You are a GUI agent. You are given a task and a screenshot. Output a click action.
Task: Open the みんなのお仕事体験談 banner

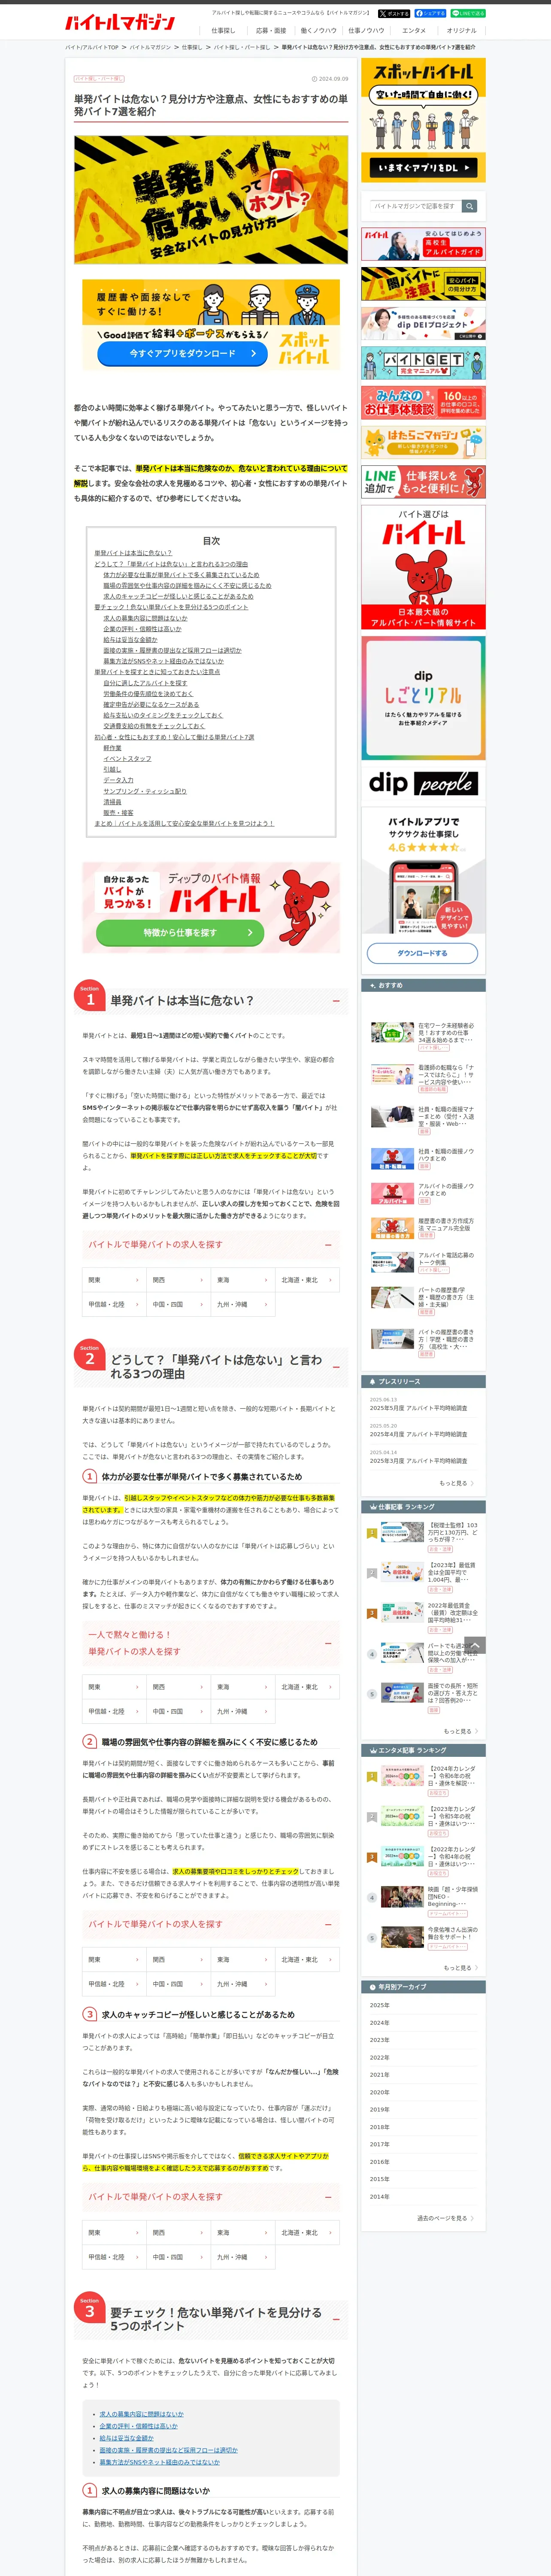423,403
